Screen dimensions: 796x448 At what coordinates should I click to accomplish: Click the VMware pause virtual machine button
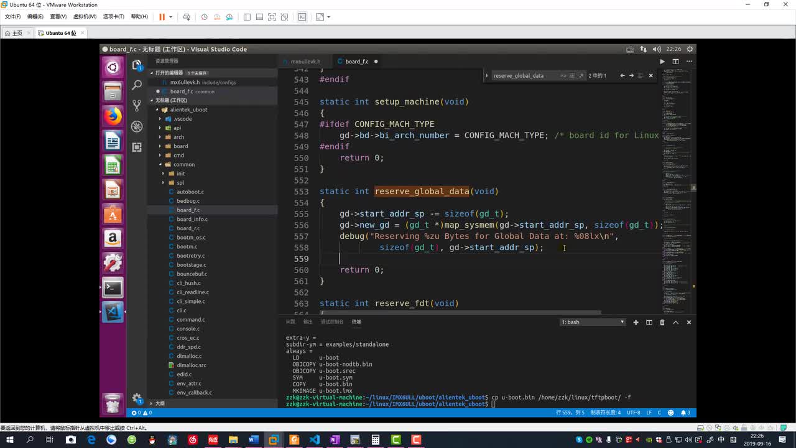[x=162, y=17]
